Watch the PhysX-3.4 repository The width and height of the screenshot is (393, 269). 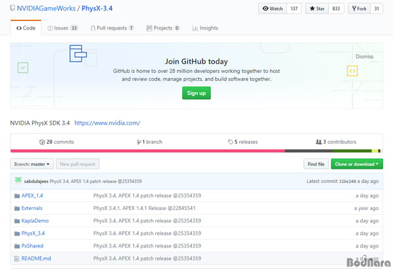272,9
